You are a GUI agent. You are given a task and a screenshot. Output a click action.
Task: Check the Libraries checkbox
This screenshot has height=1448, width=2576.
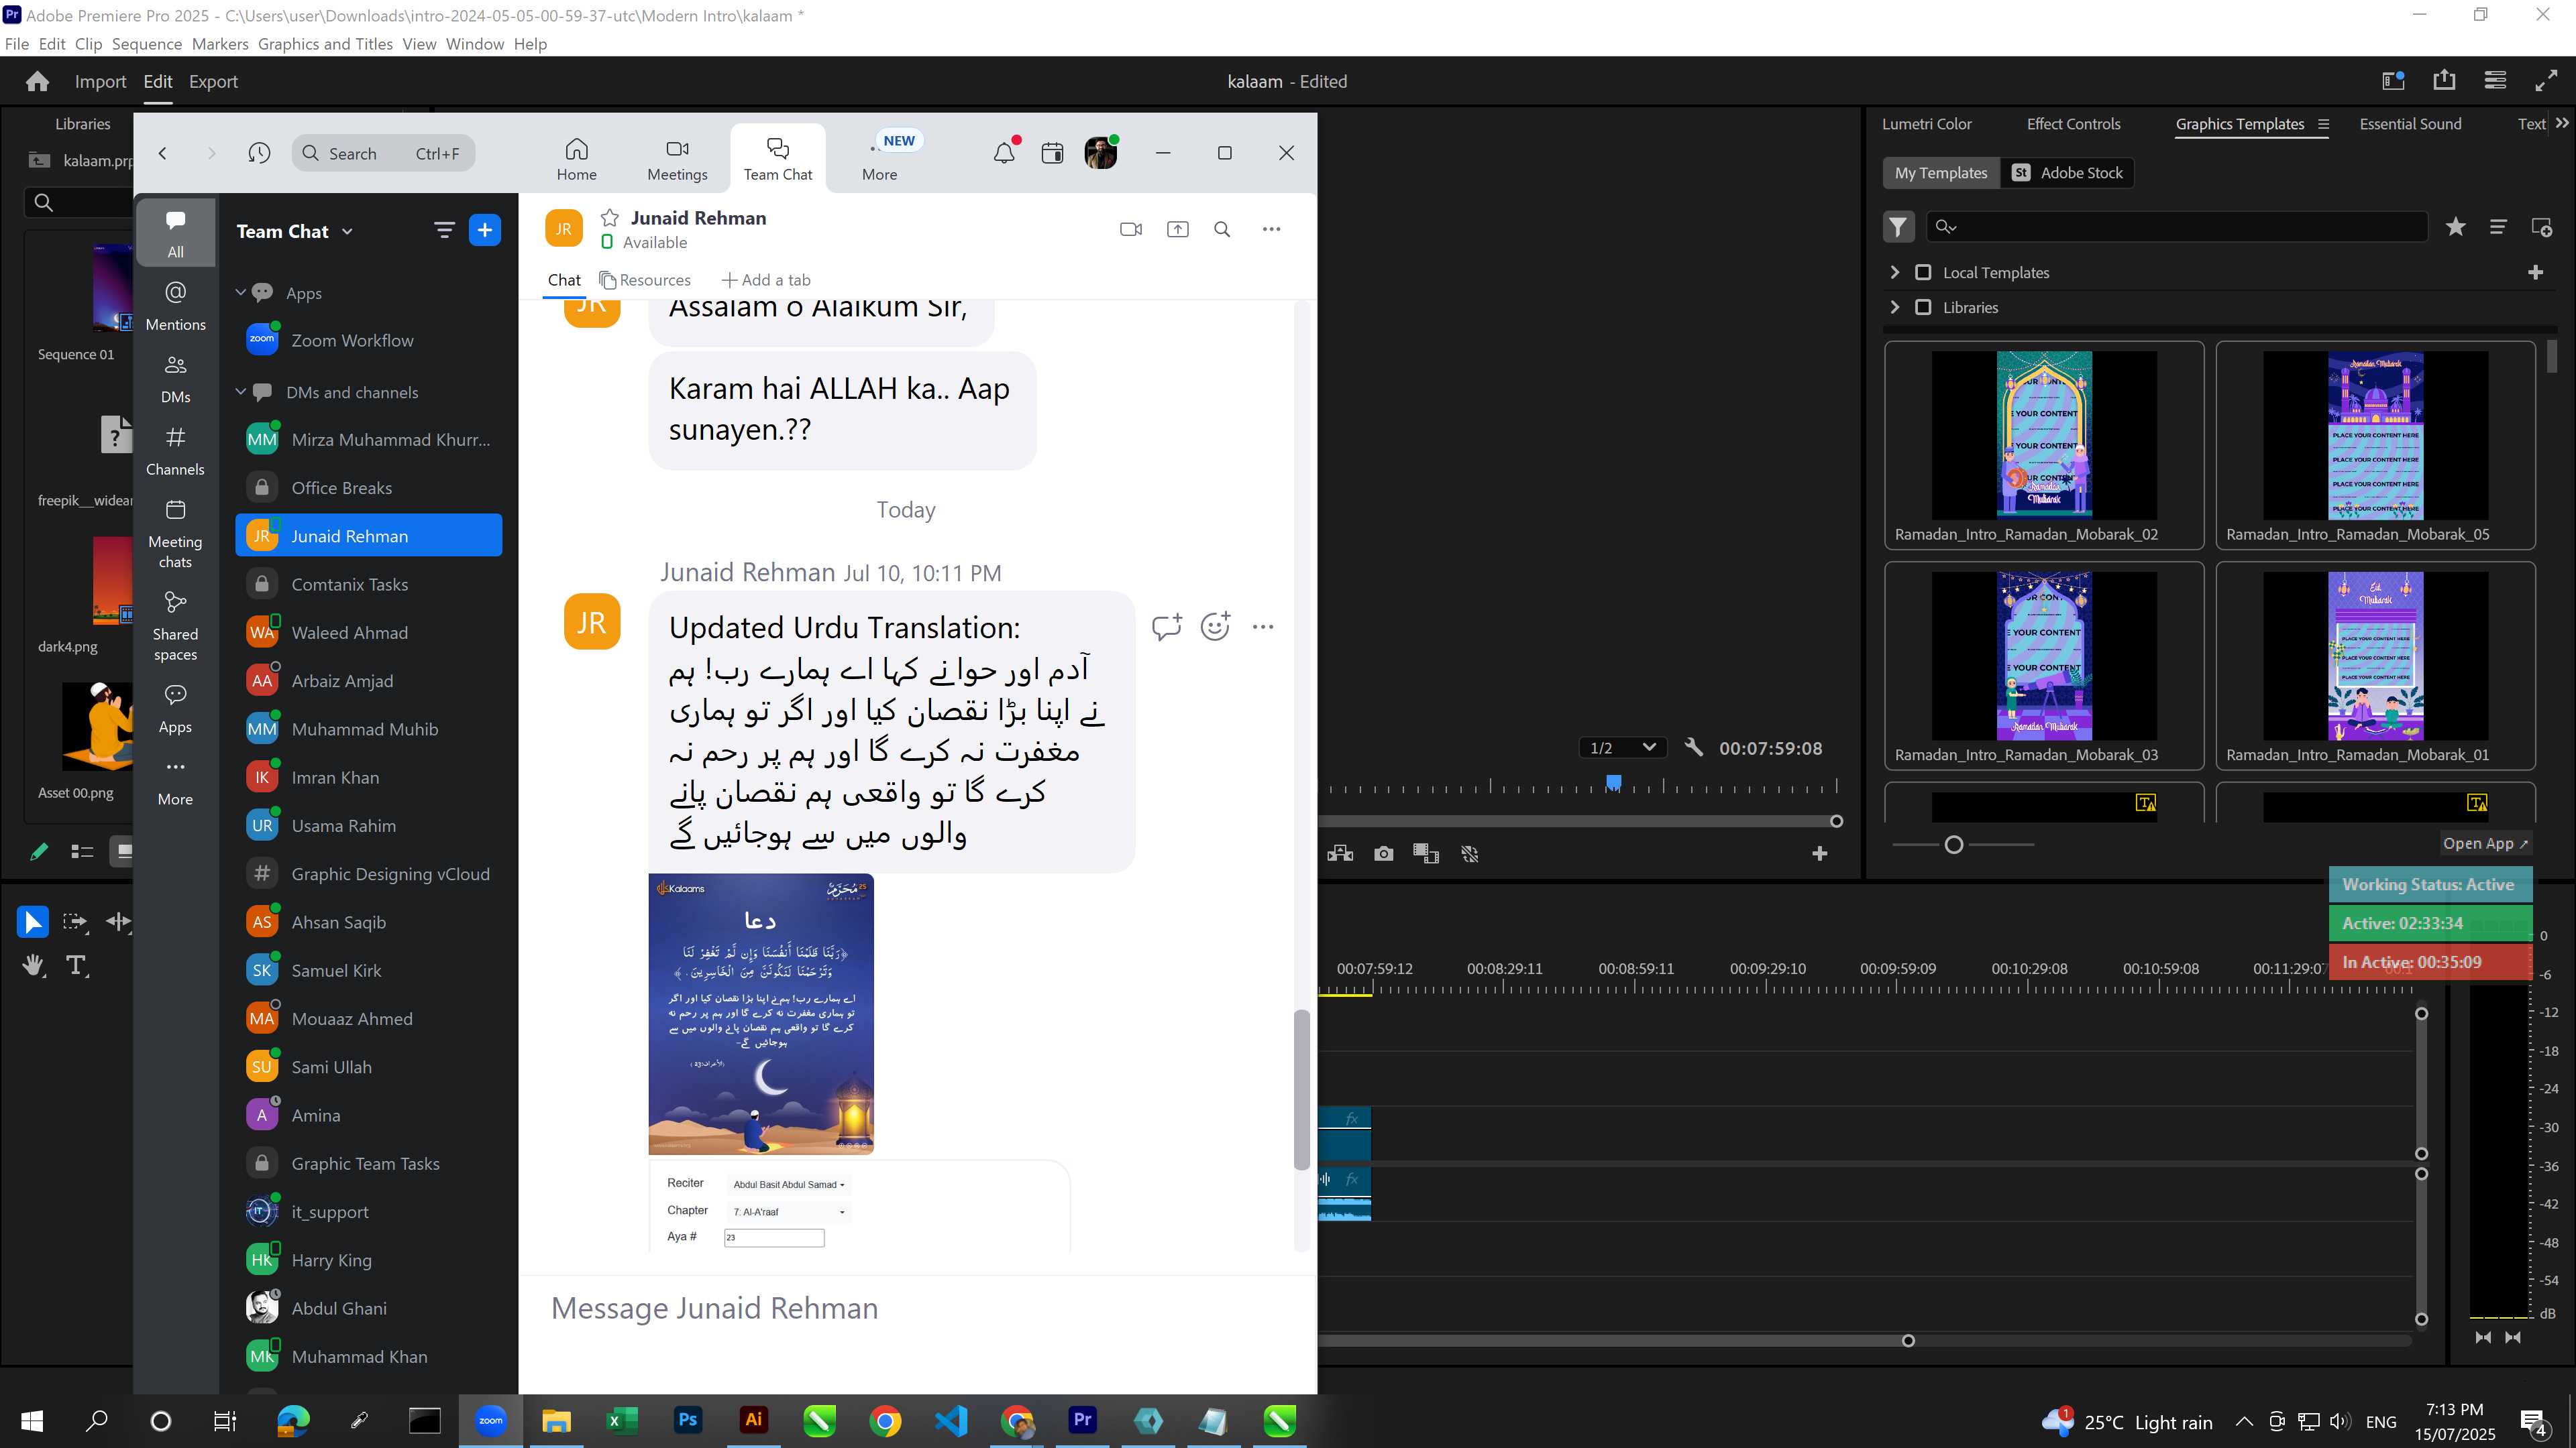pos(1922,307)
